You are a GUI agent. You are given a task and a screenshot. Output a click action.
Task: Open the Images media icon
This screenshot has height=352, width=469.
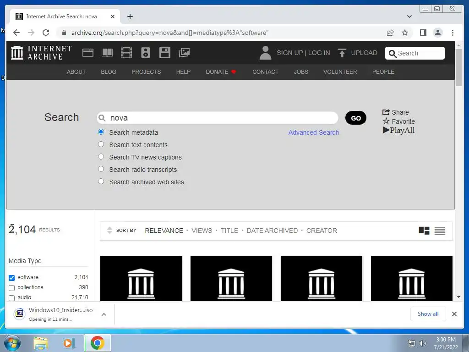pos(184,53)
